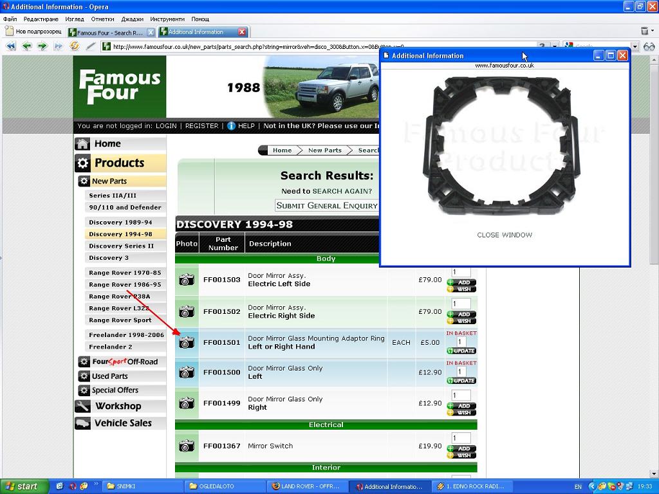Open photo for FF001367 Mirror Switch

[187, 446]
